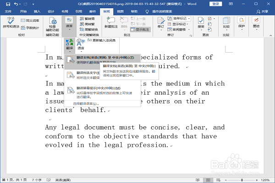Click the Undo arrow icon

pos(16,4)
